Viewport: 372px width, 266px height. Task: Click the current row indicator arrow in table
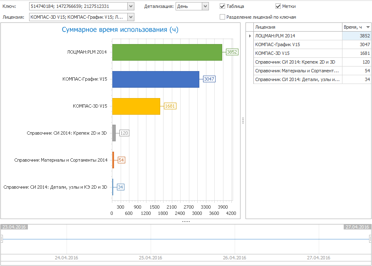(x=250, y=36)
